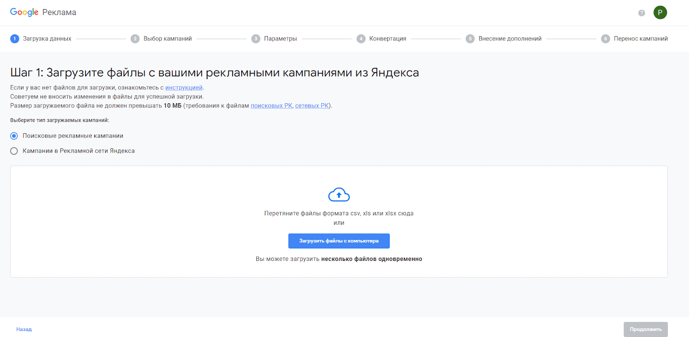Select Поисковые рекламные кампании radio button
Screen dimensions: 689x337
14,136
